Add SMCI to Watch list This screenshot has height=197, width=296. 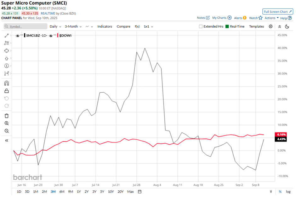(256, 18)
